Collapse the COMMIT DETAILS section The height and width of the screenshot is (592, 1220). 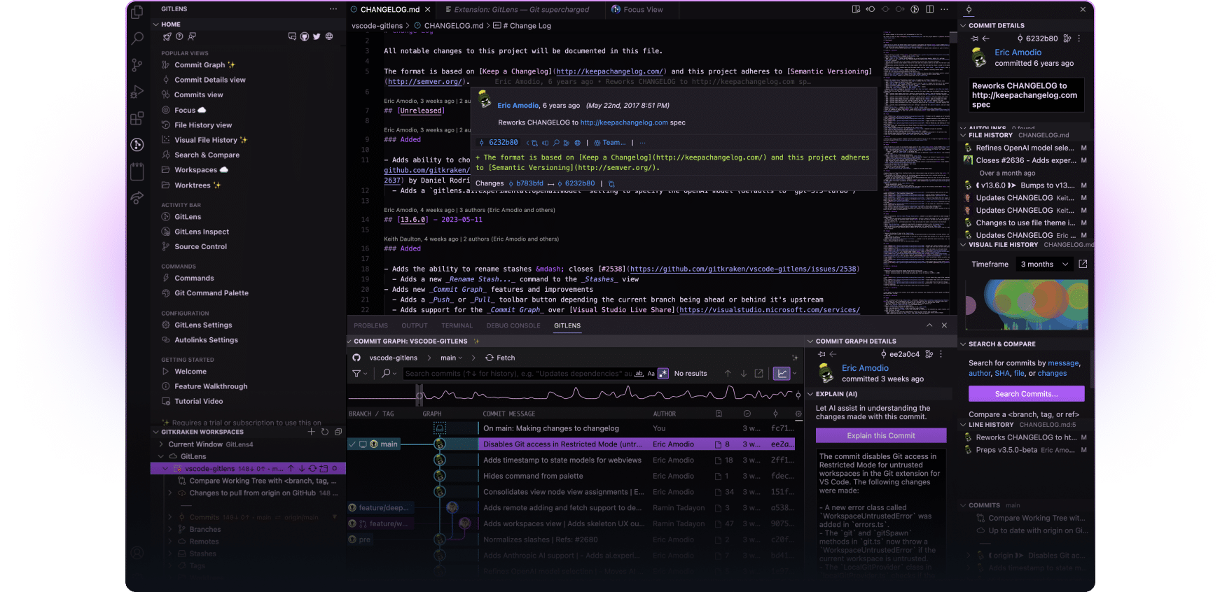[x=963, y=25]
